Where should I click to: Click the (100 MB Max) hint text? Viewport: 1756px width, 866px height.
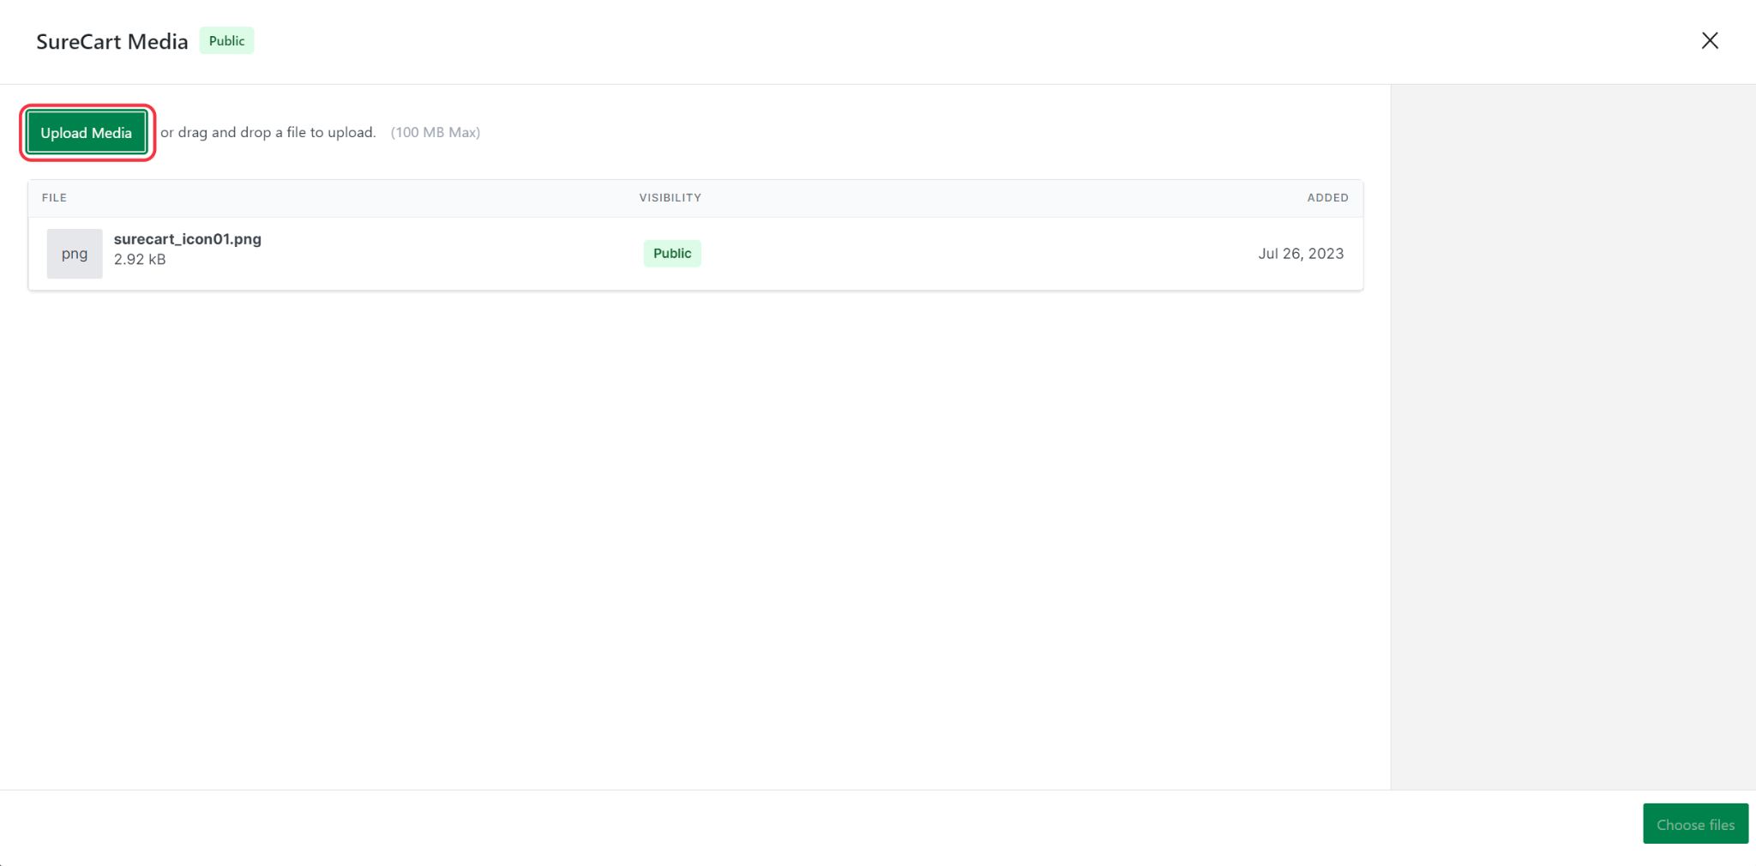(436, 133)
